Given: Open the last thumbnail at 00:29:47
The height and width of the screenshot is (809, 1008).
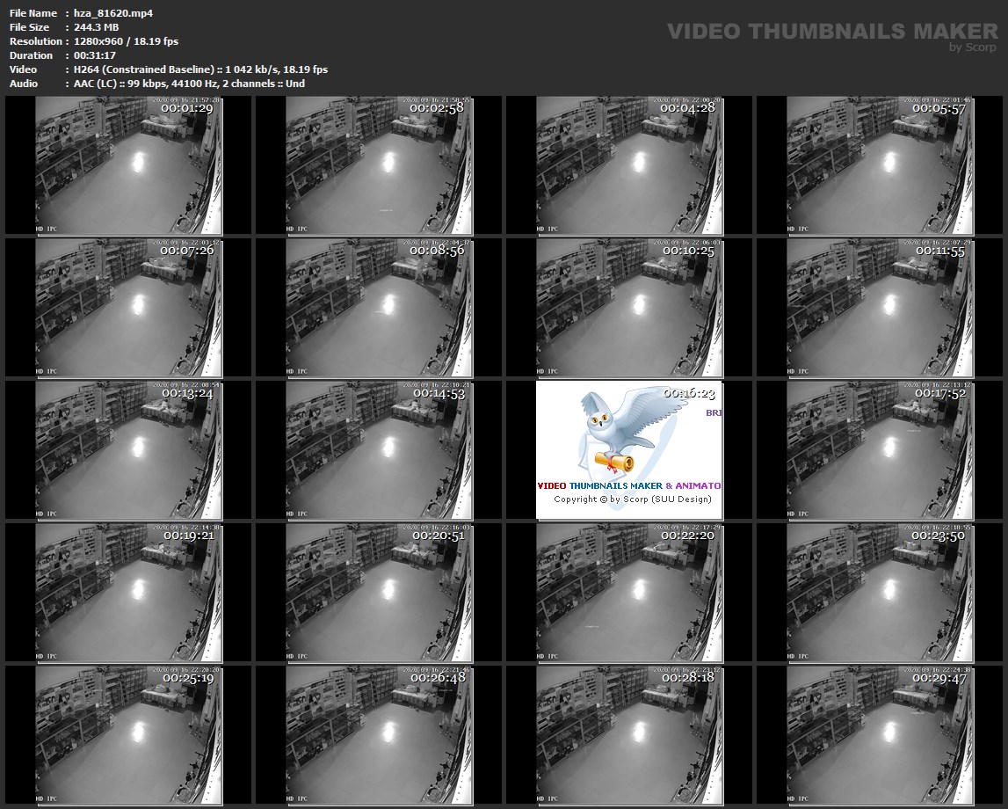Looking at the screenshot, I should [879, 734].
